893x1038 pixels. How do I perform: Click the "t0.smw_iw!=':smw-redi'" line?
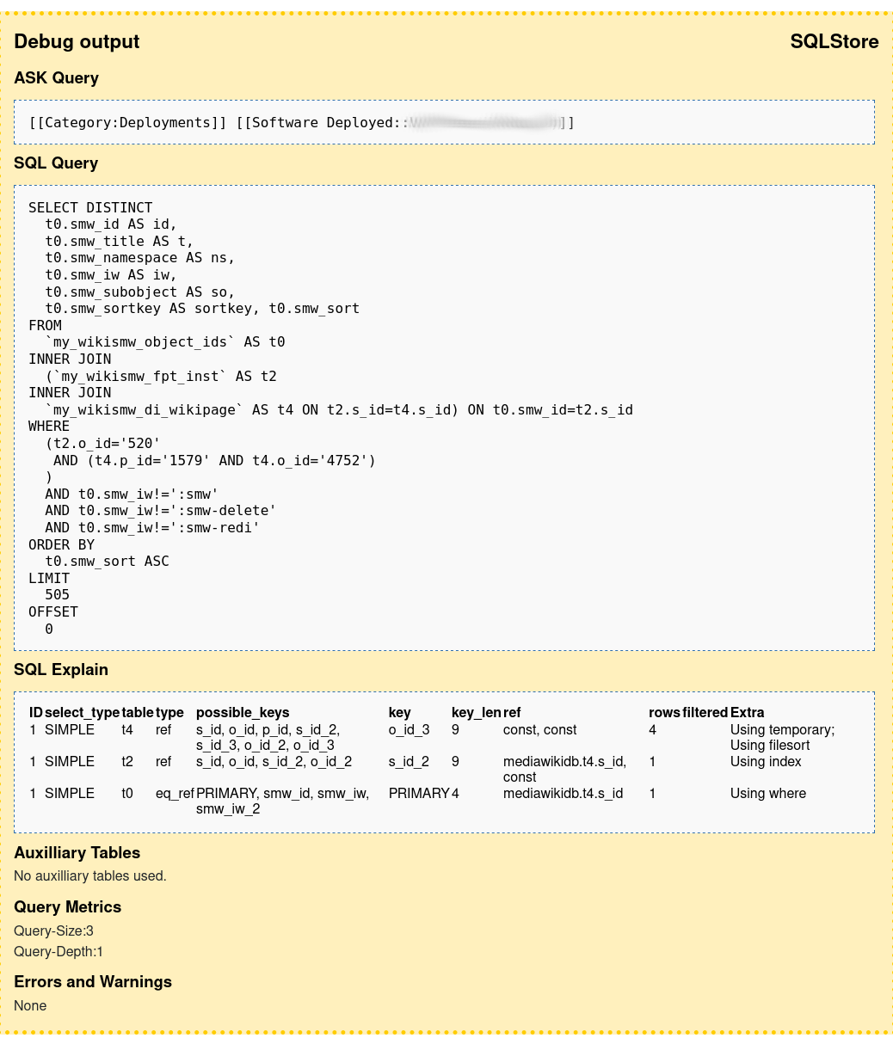152,527
